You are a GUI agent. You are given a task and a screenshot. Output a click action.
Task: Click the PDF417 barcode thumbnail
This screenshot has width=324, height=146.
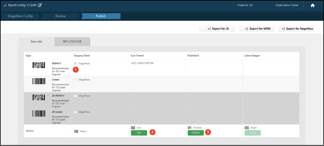click(39, 65)
